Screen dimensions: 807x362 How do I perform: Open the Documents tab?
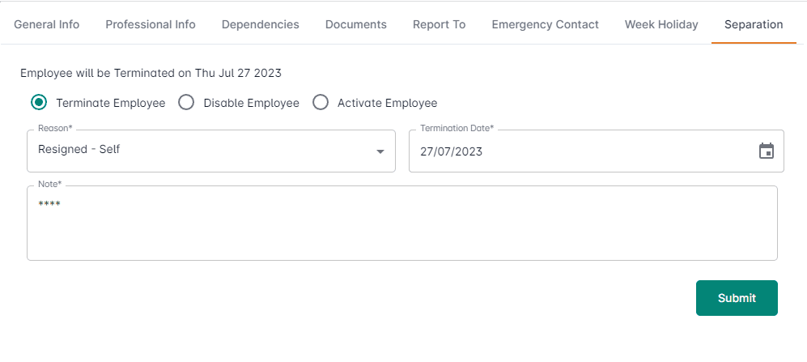click(355, 24)
